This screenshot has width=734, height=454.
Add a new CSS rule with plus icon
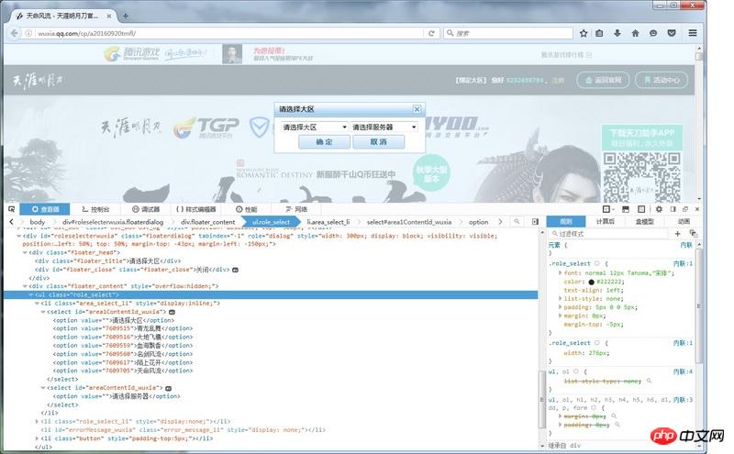pos(677,233)
